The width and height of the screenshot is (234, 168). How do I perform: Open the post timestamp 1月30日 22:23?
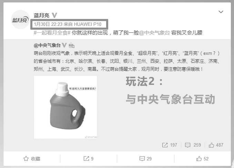pyautogui.click(x=48, y=24)
